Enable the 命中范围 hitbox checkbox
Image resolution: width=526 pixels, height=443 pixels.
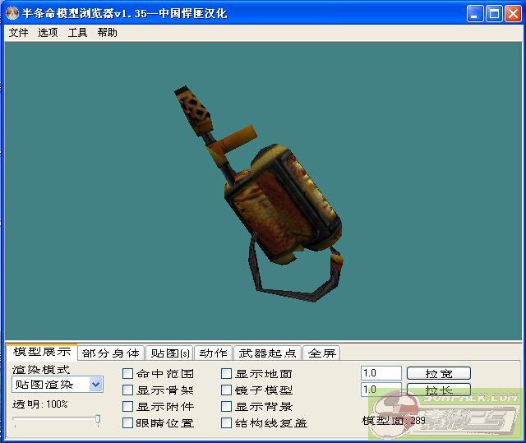pos(128,374)
